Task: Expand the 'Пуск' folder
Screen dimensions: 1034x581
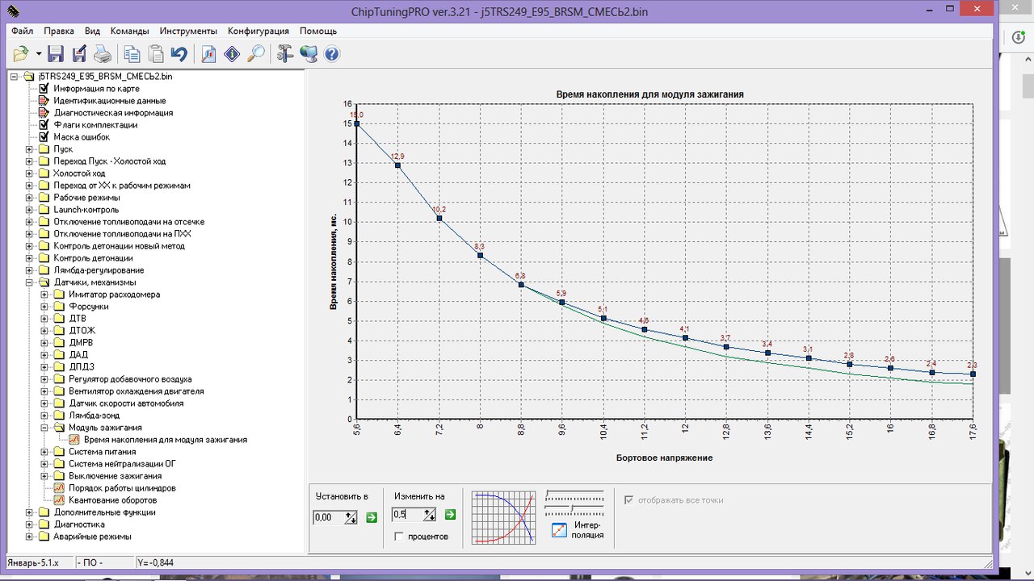Action: coord(30,149)
